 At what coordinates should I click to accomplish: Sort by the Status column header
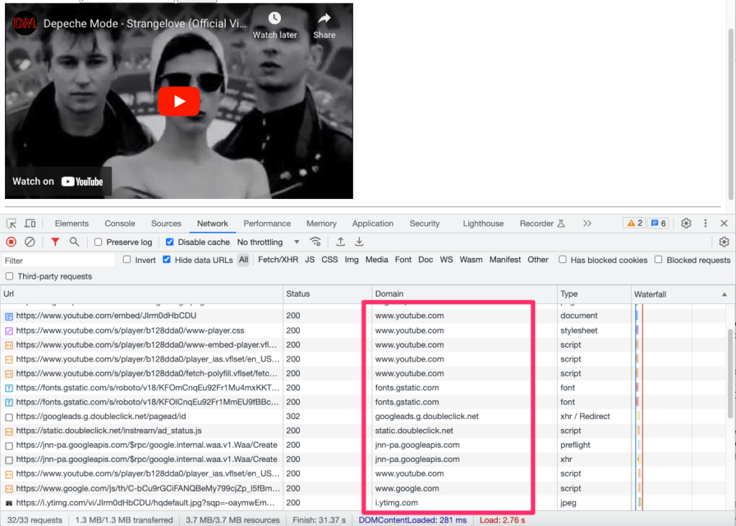(328, 294)
